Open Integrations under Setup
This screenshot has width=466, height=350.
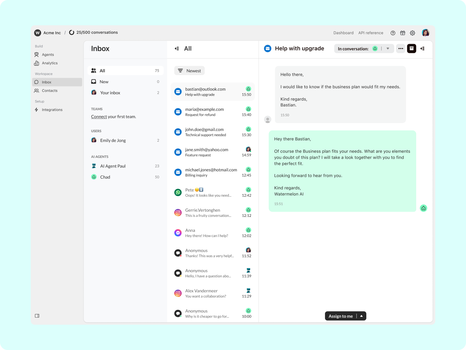point(52,110)
